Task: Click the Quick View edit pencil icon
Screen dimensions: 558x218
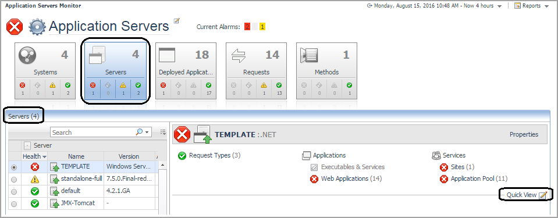Action: (x=543, y=195)
